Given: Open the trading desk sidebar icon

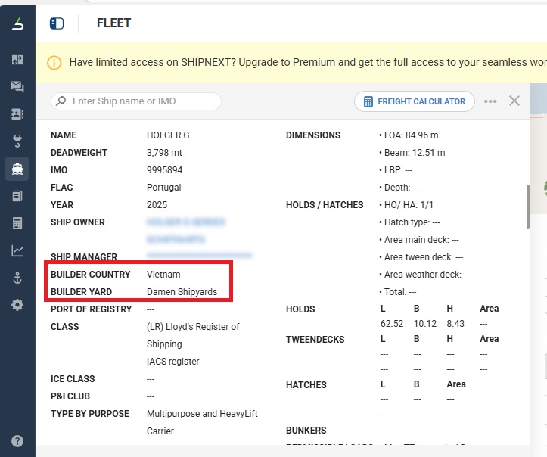Looking at the screenshot, I should [17, 60].
